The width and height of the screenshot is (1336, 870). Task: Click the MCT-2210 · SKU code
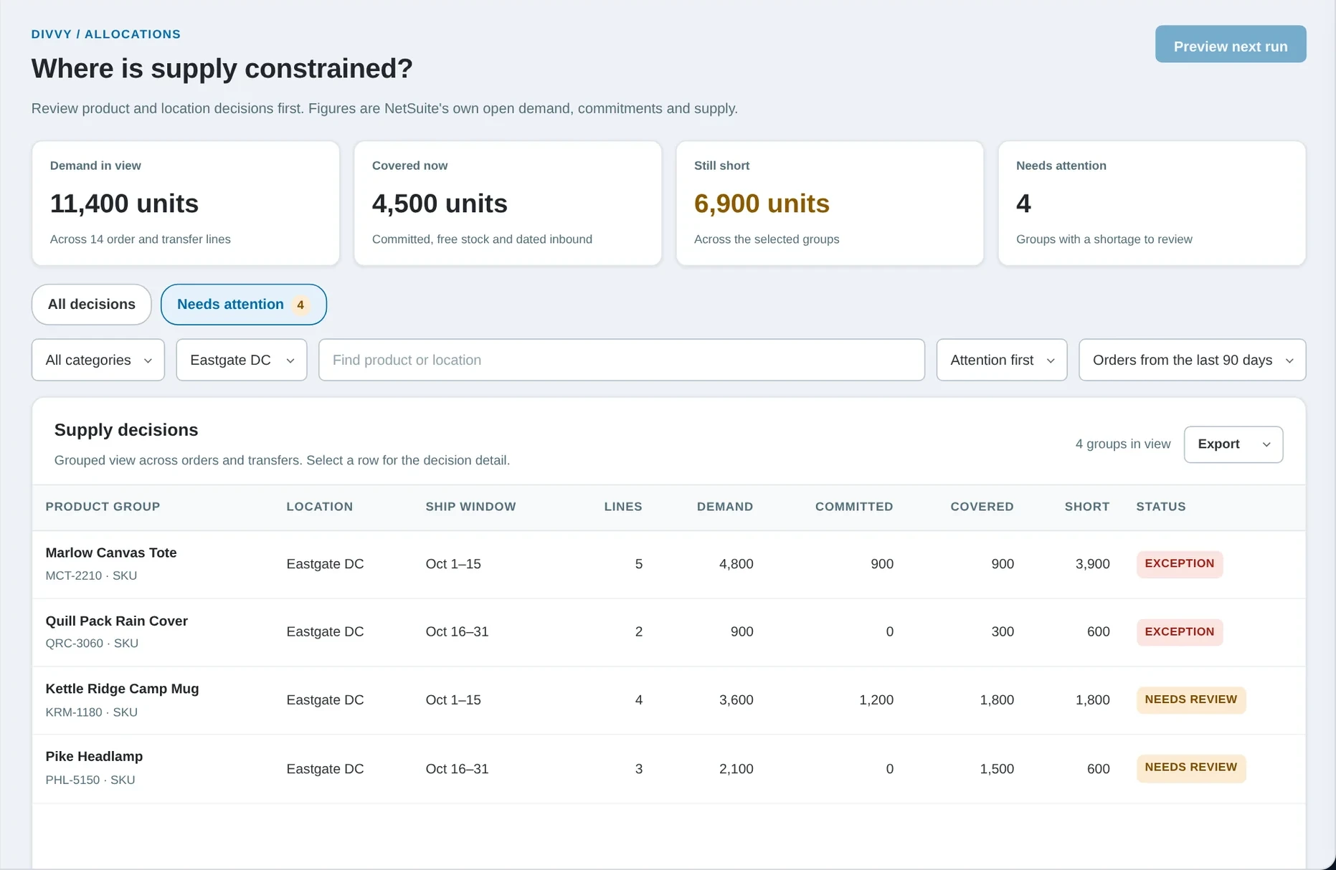(x=91, y=575)
